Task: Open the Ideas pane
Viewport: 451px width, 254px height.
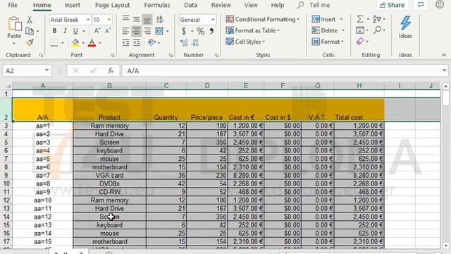Action: pos(405,28)
